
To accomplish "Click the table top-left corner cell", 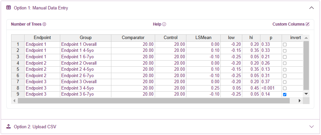I will pyautogui.click(x=18, y=38).
